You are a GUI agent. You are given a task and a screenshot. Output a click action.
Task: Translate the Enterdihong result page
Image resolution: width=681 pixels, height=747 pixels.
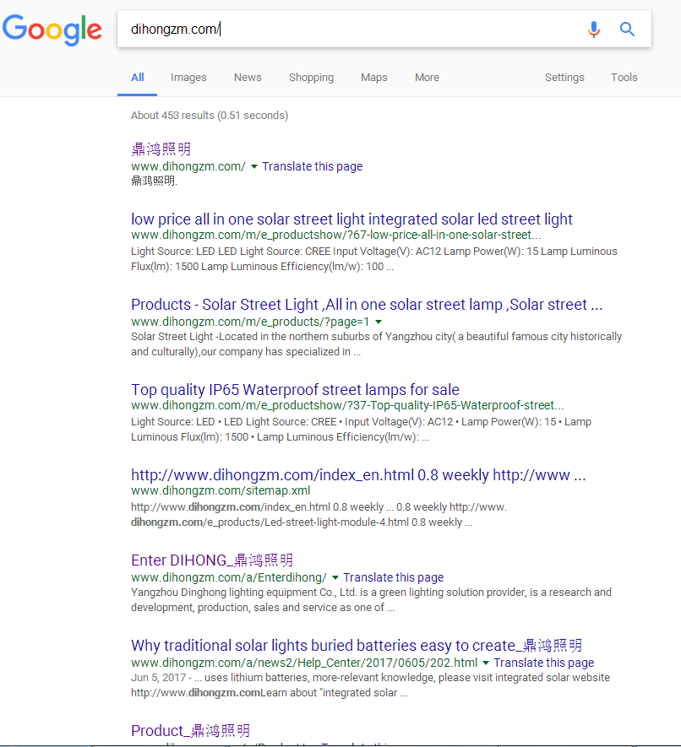pyautogui.click(x=394, y=577)
